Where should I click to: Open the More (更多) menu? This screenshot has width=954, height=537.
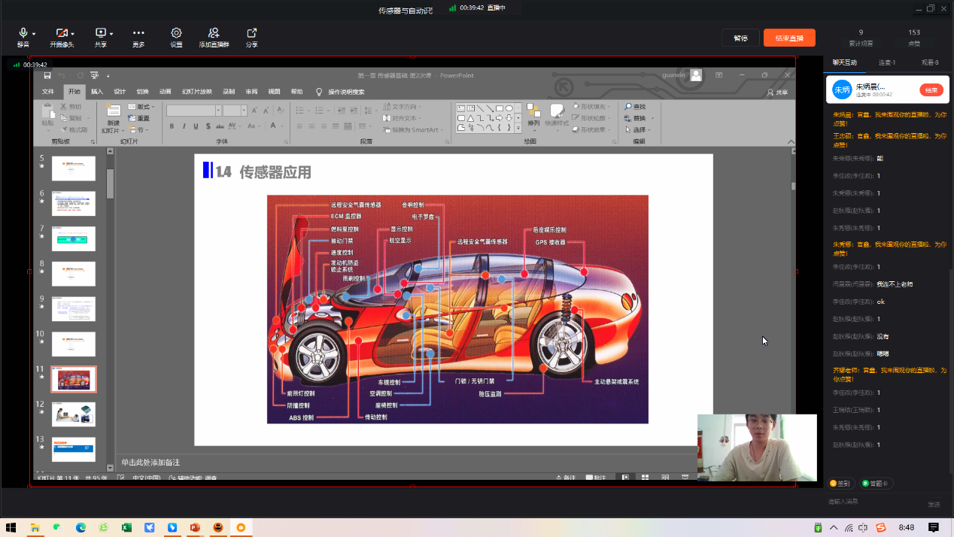[138, 34]
